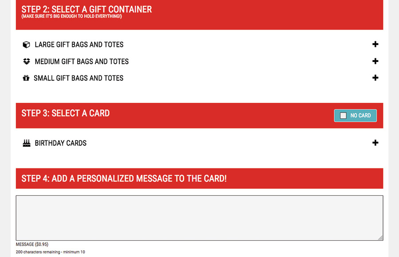Expand Birthday Cards using plus icon
The image size is (399, 257).
[x=375, y=143]
